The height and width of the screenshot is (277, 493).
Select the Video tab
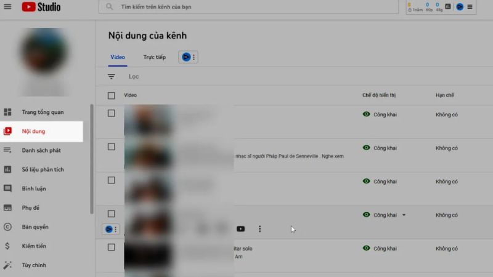[x=117, y=57]
